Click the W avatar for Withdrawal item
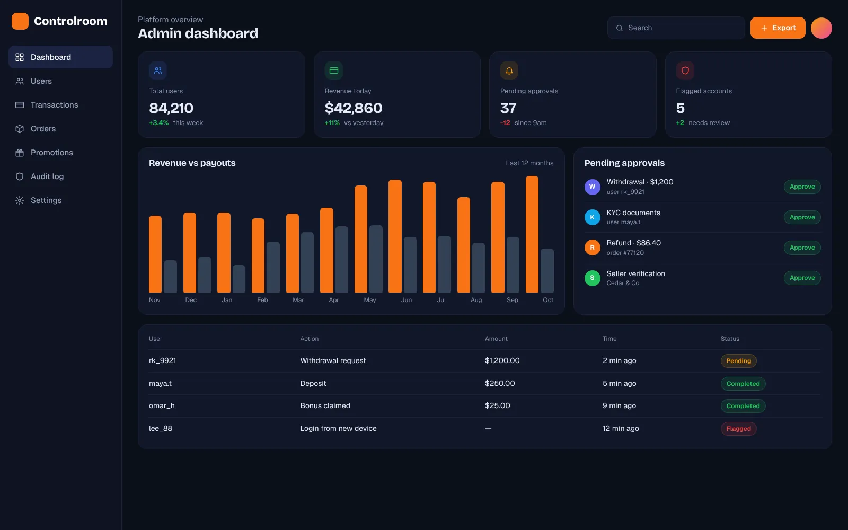 (x=593, y=187)
